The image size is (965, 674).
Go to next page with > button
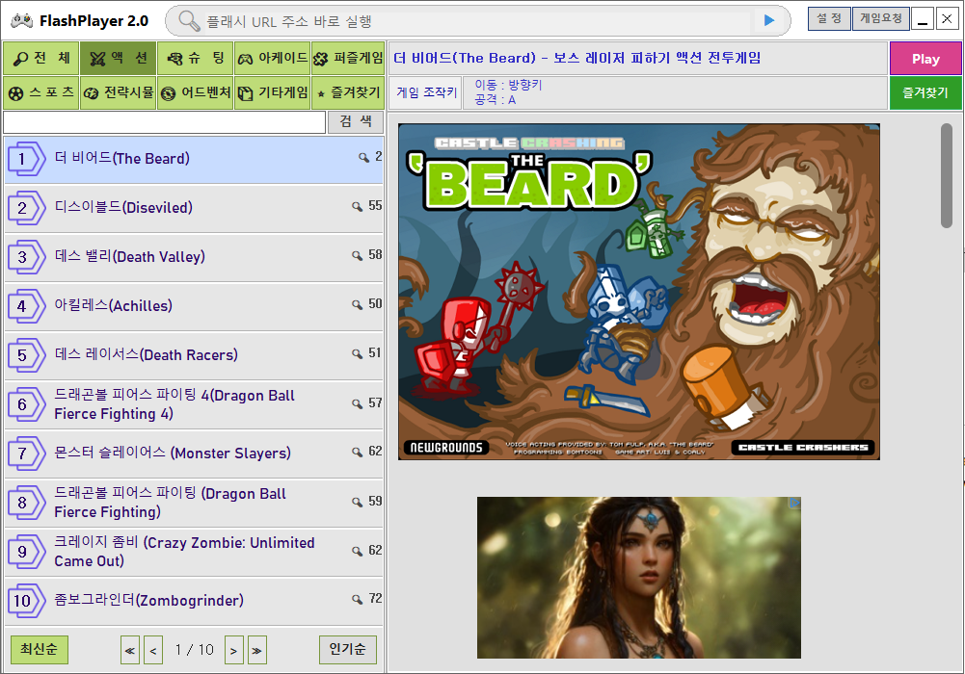tap(234, 650)
